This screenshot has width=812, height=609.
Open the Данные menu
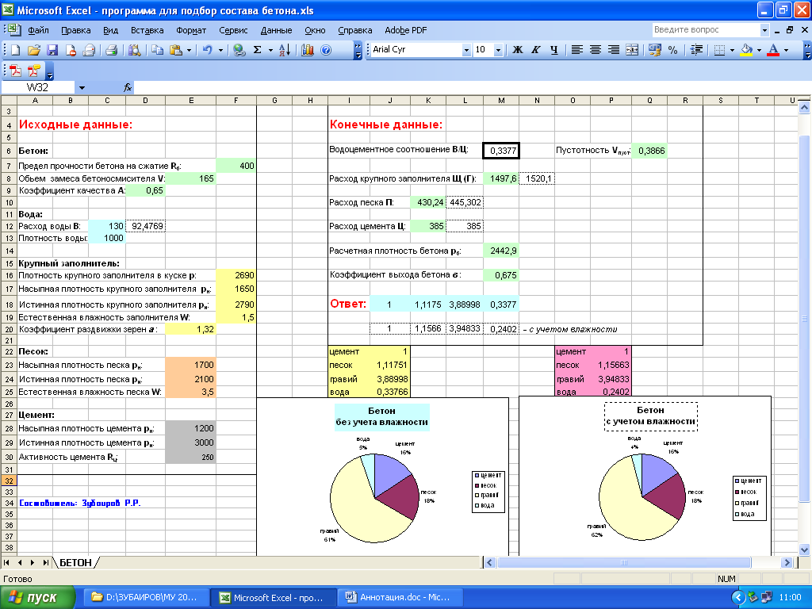click(x=276, y=30)
